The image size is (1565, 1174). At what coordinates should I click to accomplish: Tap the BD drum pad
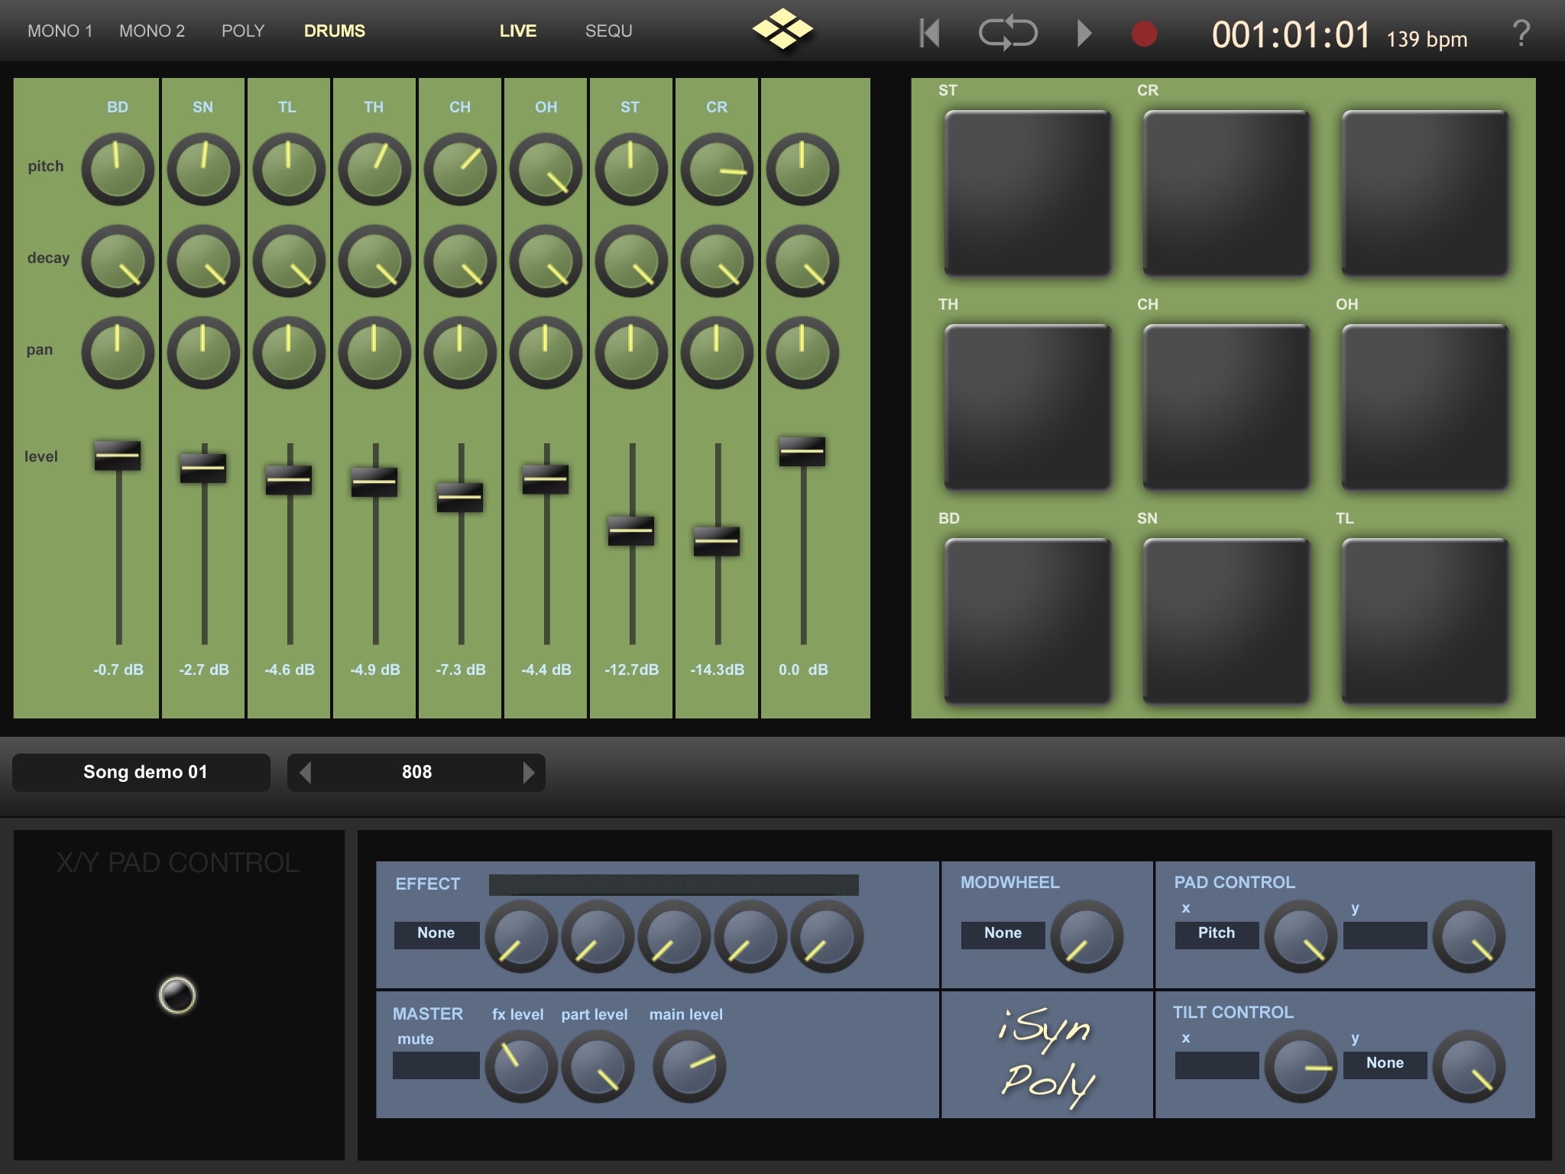pos(1028,621)
